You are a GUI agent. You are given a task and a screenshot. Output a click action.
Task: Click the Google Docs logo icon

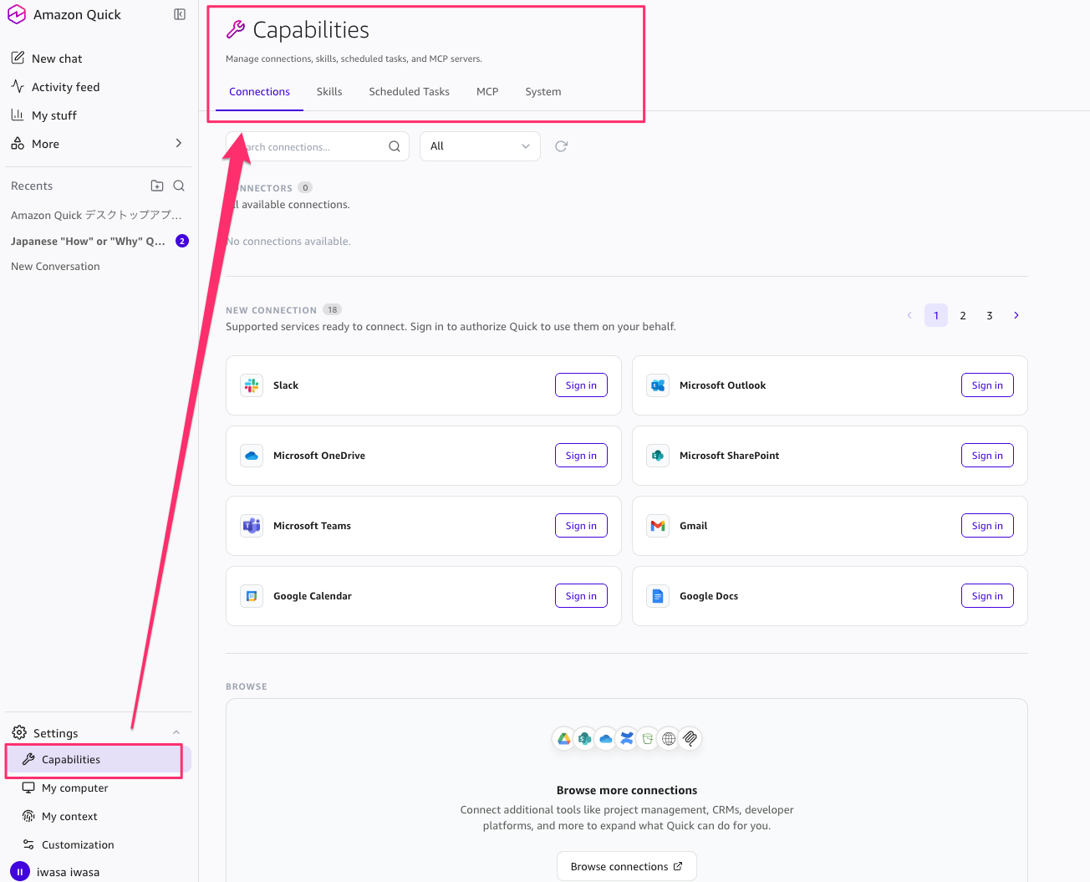tap(658, 596)
